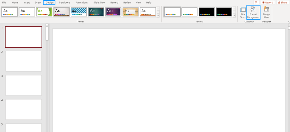
Task: Apply the tan wooden plank theme
Action: 130,12
